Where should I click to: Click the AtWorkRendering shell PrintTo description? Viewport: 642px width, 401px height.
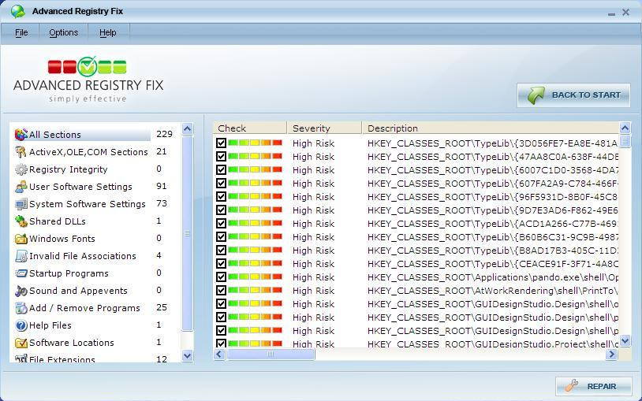[493, 291]
